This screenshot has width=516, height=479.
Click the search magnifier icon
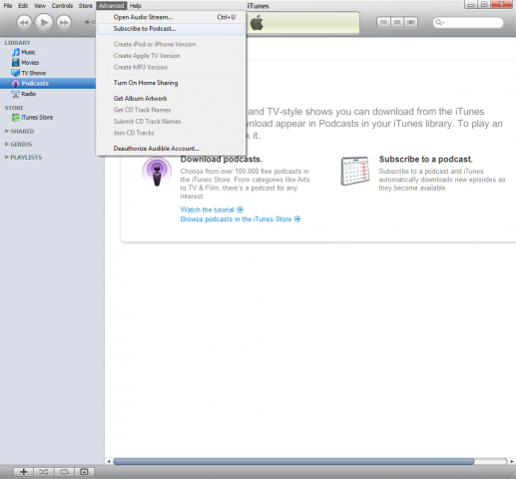click(439, 22)
